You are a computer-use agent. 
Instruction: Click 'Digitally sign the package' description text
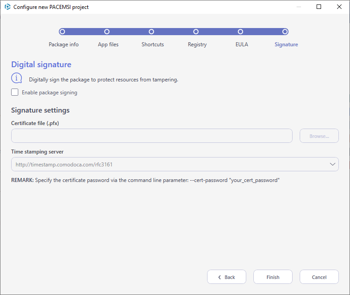point(104,80)
